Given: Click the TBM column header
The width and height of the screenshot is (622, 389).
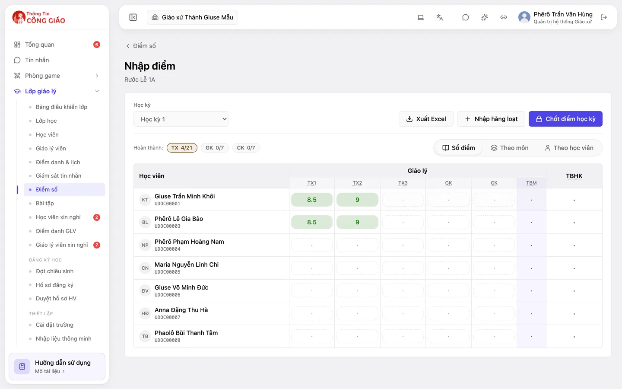Looking at the screenshot, I should point(531,183).
